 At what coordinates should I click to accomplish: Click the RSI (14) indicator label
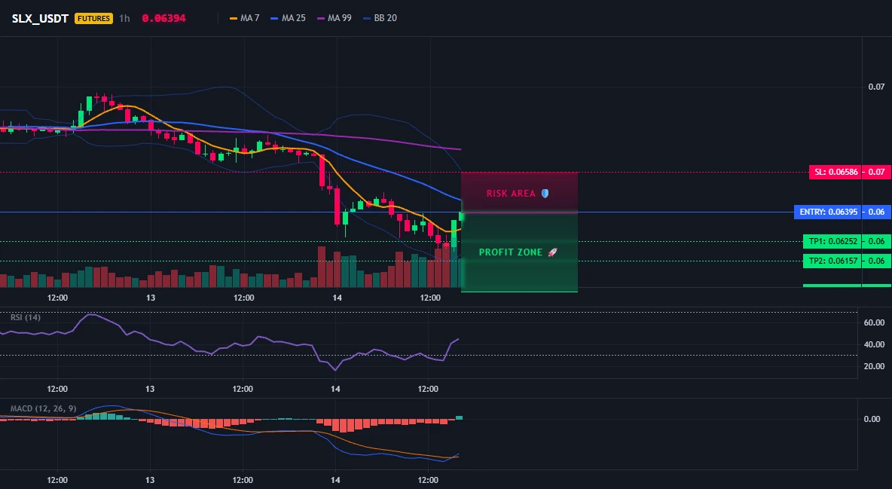26,317
